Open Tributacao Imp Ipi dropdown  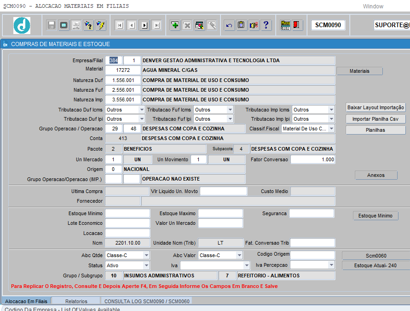[331, 119]
